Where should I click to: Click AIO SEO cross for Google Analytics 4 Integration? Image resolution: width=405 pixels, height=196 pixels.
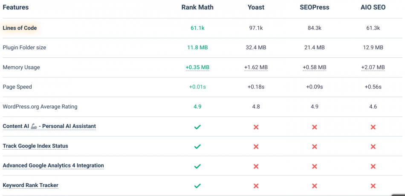coord(373,166)
